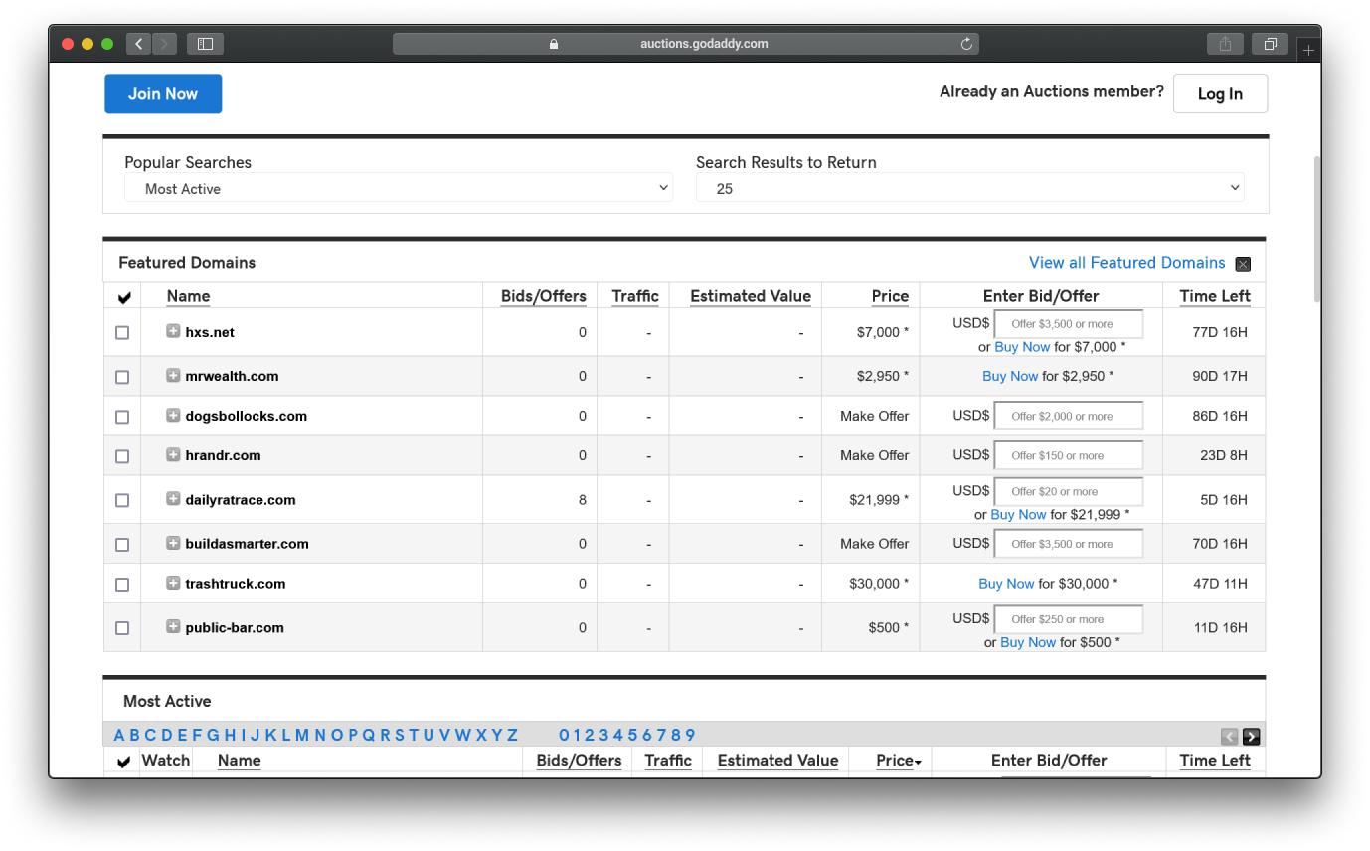Check the box for hrandr.com
This screenshot has height=851, width=1370.
click(x=122, y=456)
